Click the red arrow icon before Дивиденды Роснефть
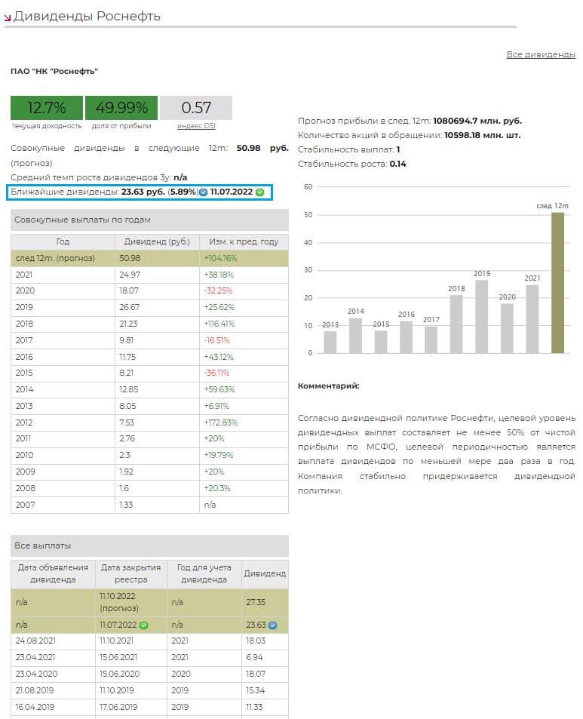 tap(8, 17)
